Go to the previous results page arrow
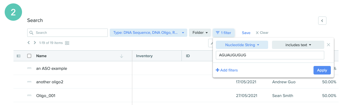This screenshot has width=352, height=105. click(x=29, y=43)
